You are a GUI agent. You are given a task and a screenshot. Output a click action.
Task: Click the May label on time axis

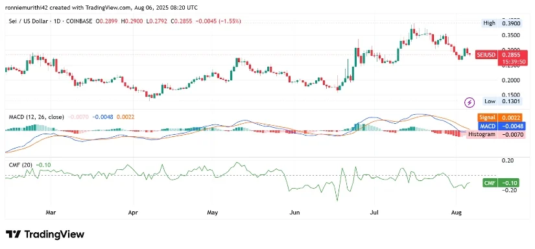[x=212, y=213]
